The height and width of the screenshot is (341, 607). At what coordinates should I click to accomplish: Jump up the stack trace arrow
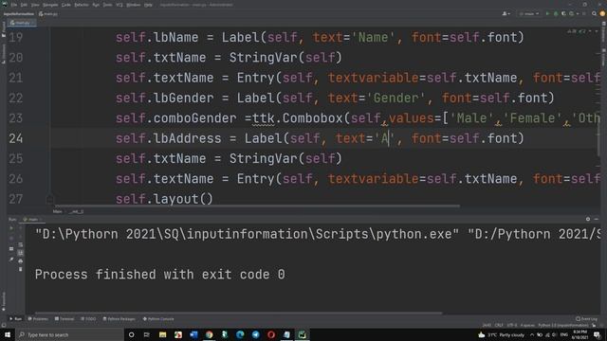[21, 228]
